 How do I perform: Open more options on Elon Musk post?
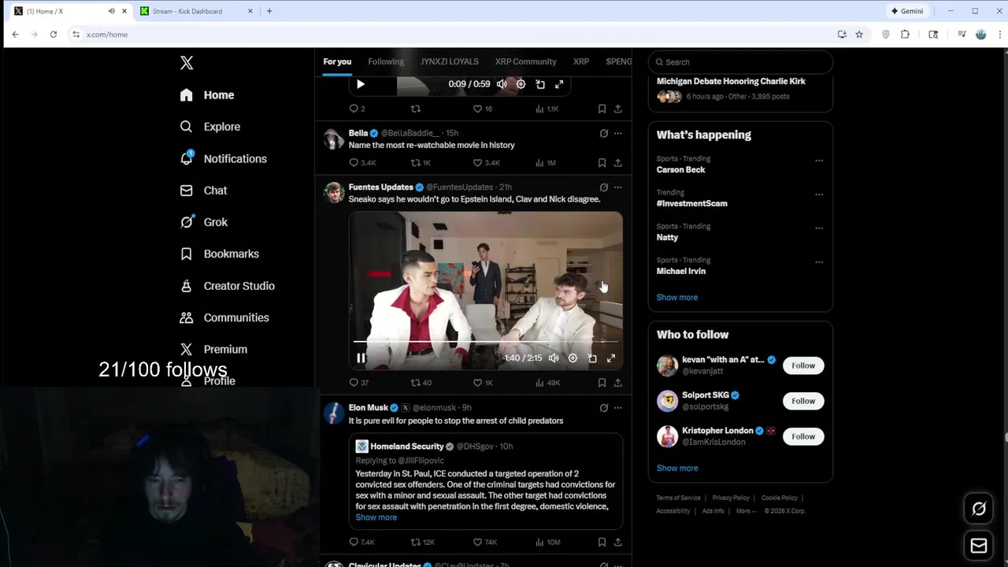pyautogui.click(x=618, y=408)
